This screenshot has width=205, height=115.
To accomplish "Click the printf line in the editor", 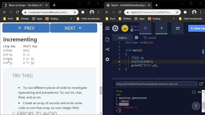I will pos(144,65).
